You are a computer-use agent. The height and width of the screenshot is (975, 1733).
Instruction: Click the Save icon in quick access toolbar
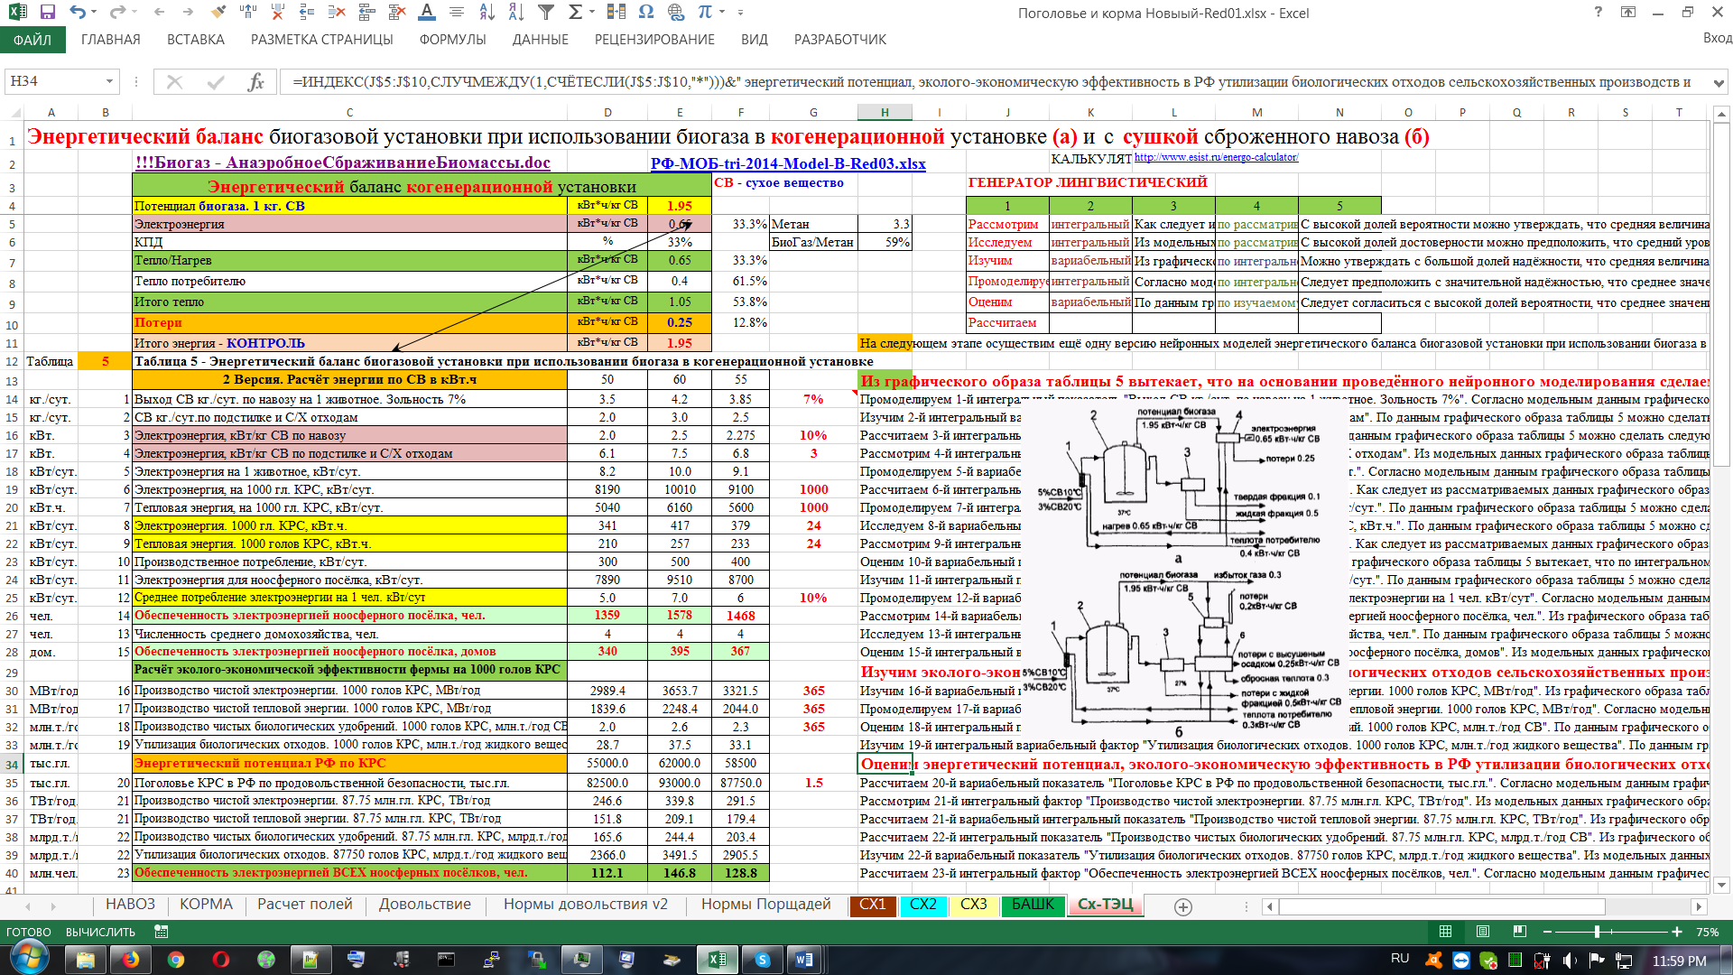48,13
